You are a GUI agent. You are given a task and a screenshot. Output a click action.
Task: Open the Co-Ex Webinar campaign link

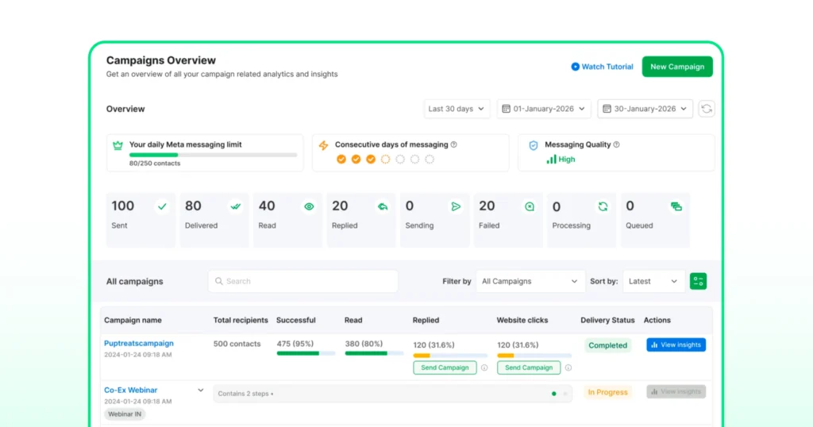131,390
